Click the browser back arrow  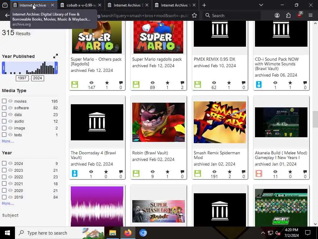click(7, 16)
